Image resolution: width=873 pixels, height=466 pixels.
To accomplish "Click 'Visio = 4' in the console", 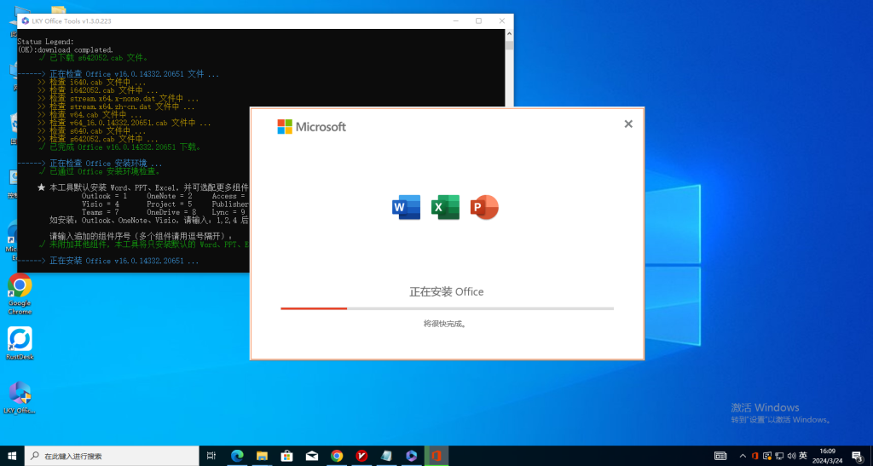I will [101, 204].
